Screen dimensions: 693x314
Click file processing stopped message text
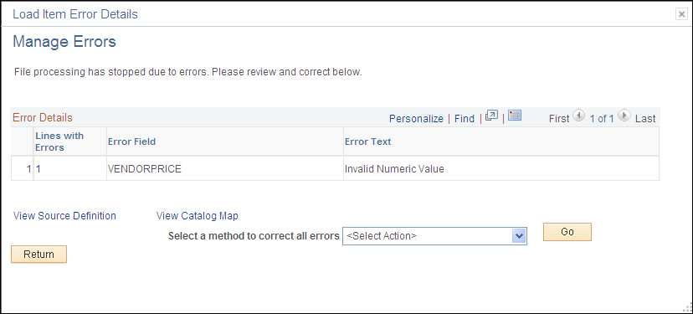[188, 72]
